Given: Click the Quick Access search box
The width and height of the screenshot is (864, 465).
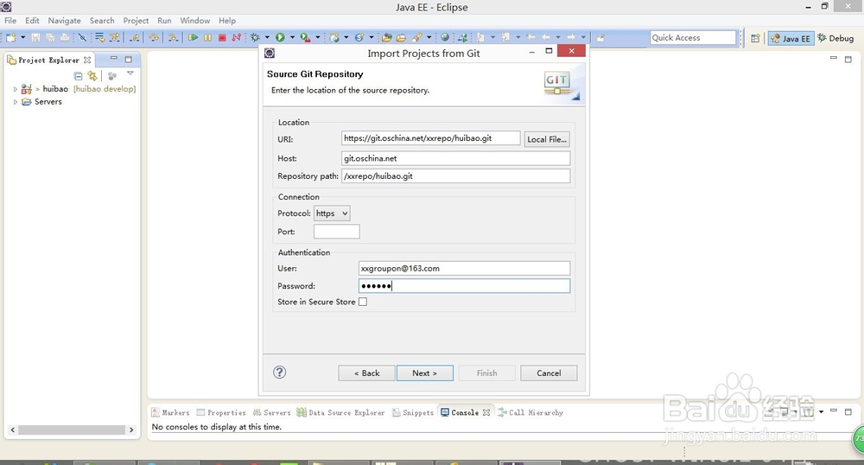Looking at the screenshot, I should click(693, 37).
